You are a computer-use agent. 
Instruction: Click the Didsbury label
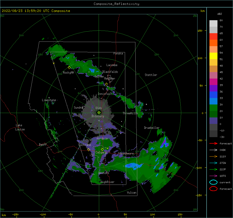98,116
